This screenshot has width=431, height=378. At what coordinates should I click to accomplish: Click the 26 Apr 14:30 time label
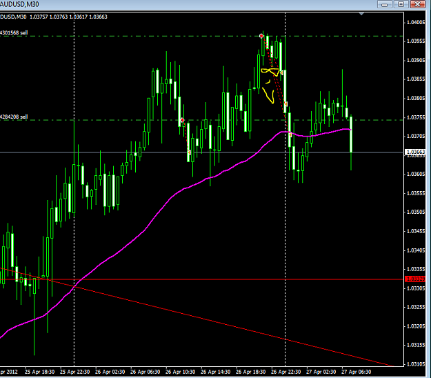tap(215, 372)
